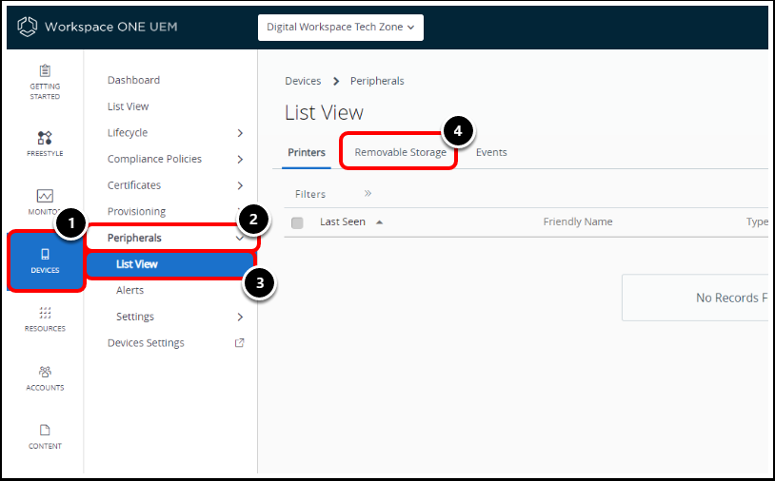
Task: Click the Devices breadcrumb link
Action: pyautogui.click(x=303, y=81)
